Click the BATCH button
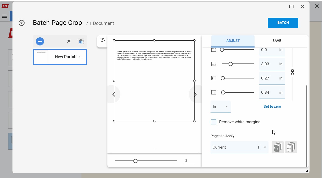This screenshot has height=178, width=322. pyautogui.click(x=283, y=23)
